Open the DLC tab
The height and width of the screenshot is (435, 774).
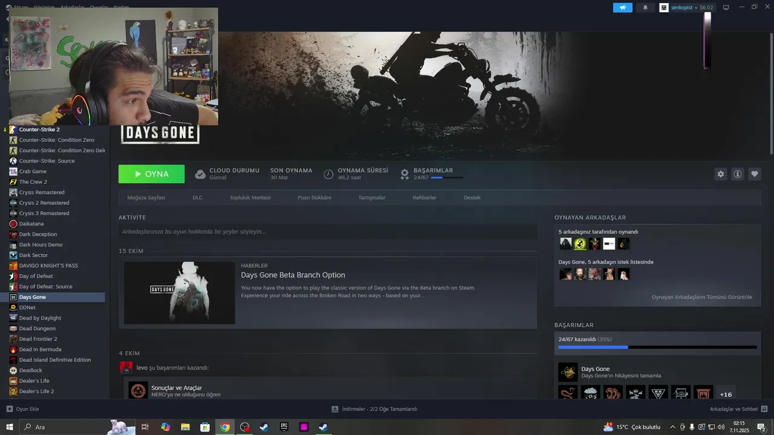click(x=198, y=198)
